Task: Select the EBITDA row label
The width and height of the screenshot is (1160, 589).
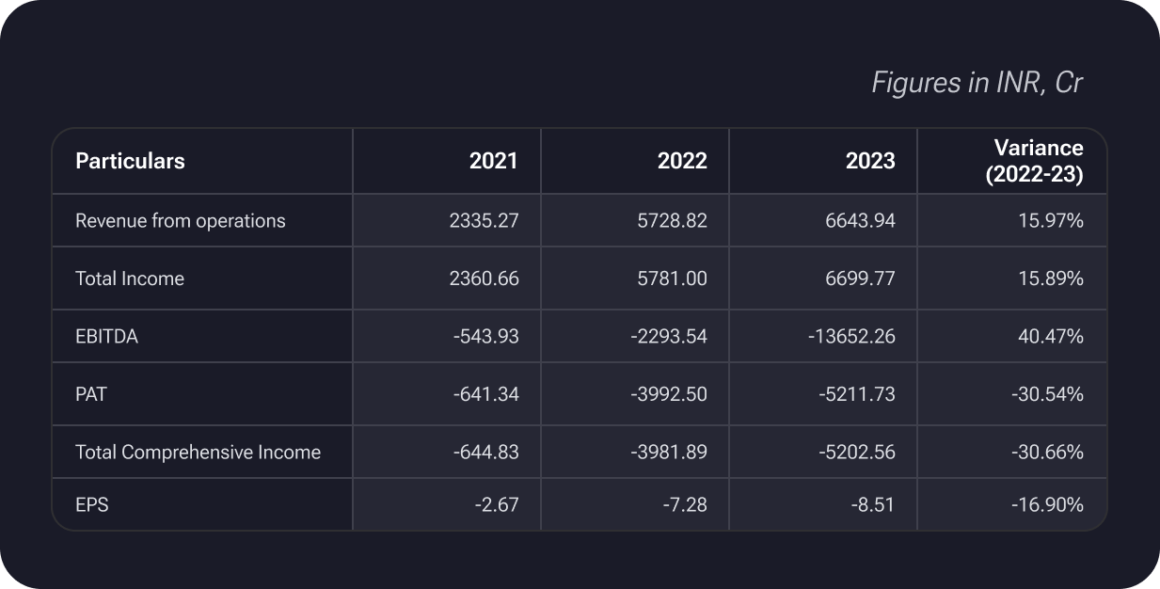Action: pos(106,336)
